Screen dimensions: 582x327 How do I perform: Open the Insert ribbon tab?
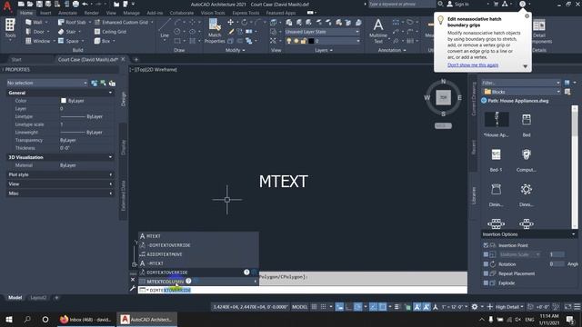(45, 13)
